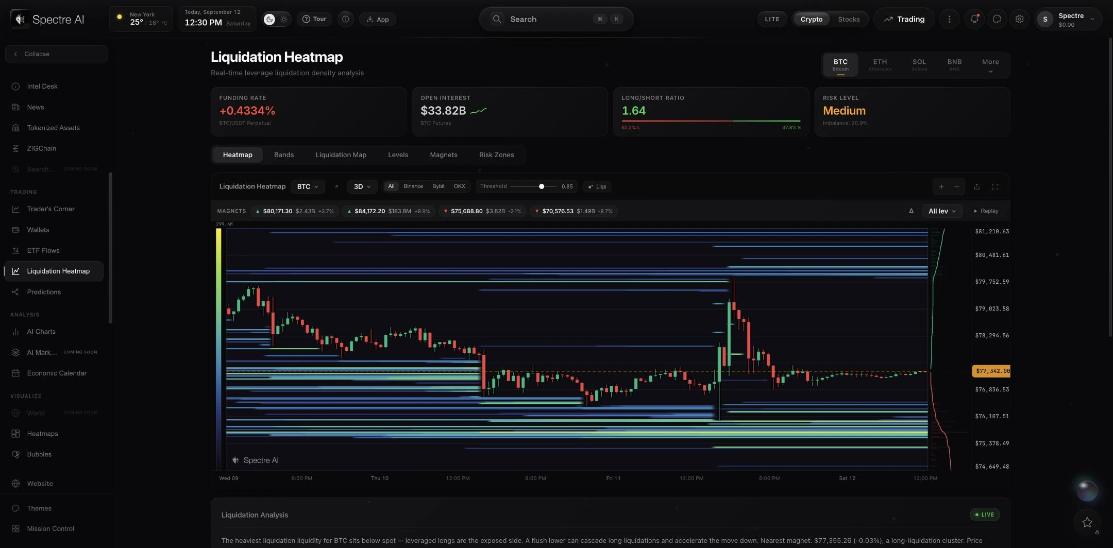
Task: Switch to Risk Zones tab
Action: [x=497, y=155]
